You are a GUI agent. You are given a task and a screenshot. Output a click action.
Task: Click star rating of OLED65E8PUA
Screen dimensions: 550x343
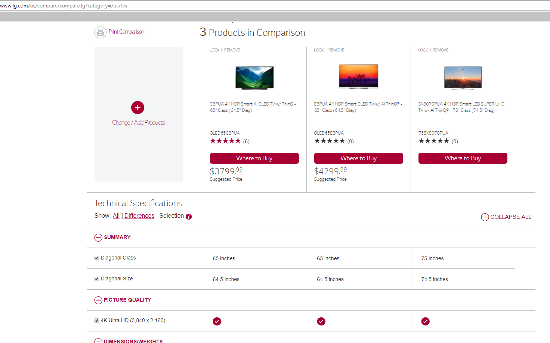[x=330, y=141]
